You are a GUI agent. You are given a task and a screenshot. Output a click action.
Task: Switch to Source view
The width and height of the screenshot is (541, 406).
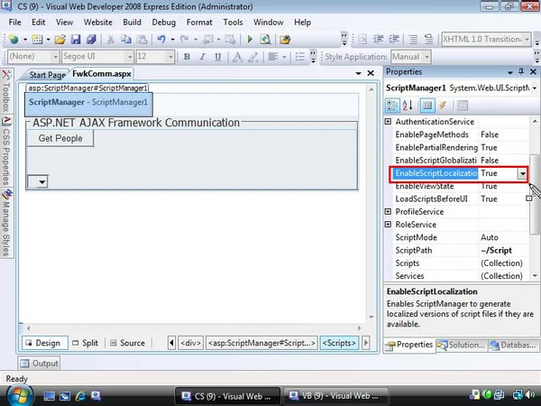tap(127, 343)
